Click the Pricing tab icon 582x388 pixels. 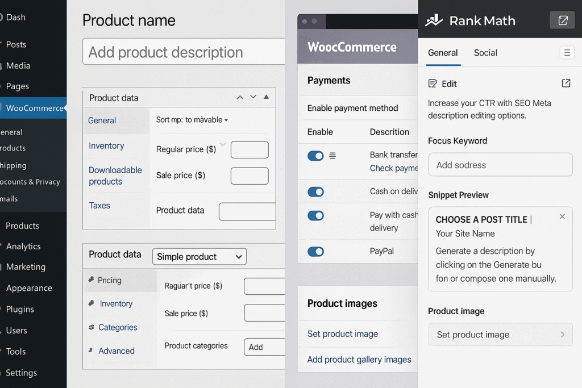tap(92, 279)
